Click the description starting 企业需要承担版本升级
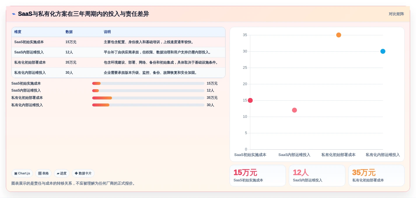Viewport: 416px width, 198px height. 151,73
